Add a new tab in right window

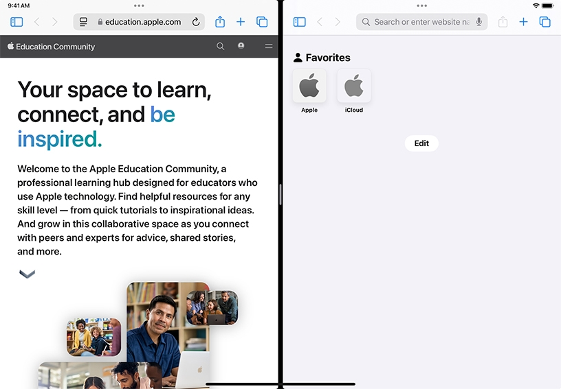(x=523, y=22)
